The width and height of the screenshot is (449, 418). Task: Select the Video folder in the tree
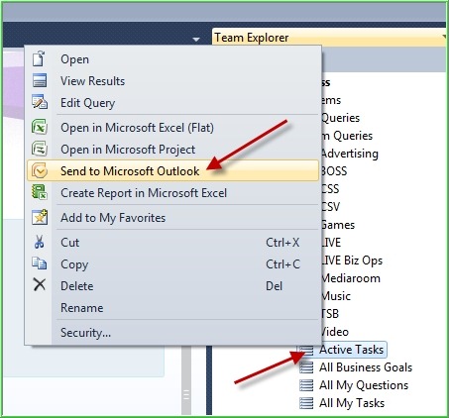coord(335,332)
